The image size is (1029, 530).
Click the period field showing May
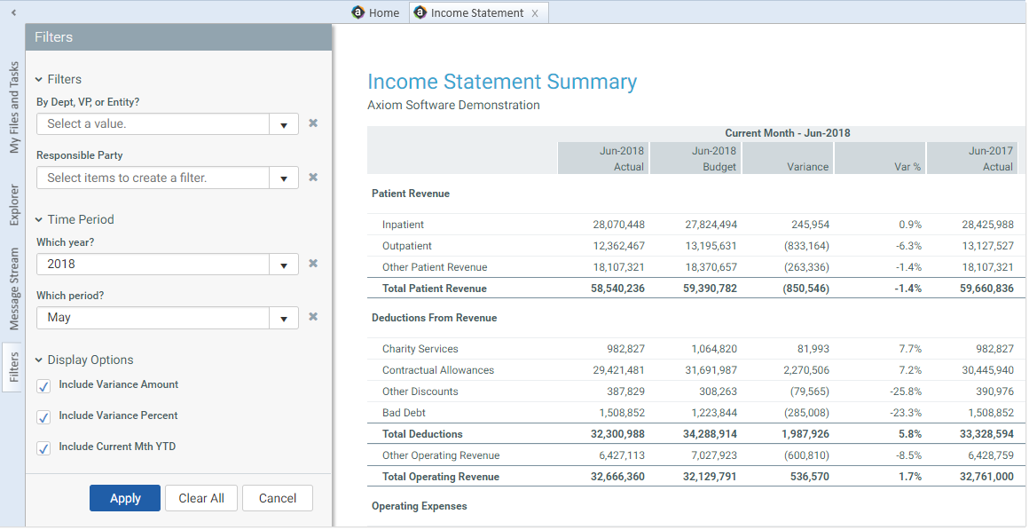point(153,318)
